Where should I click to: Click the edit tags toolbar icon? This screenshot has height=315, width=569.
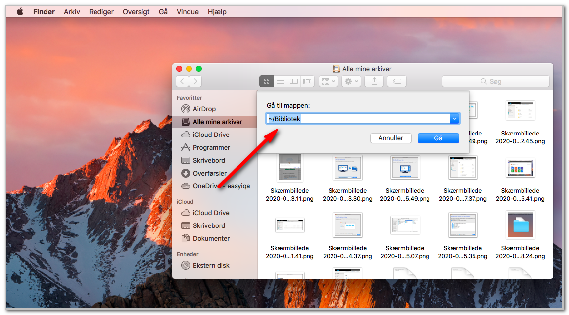click(x=397, y=81)
